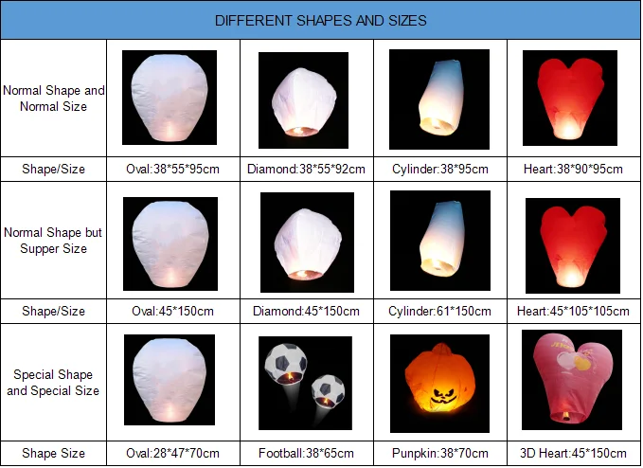Select the Supper Size cylinder lantern image

(x=440, y=241)
